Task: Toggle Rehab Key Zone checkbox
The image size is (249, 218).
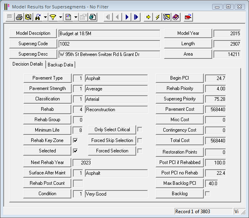Action: click(75, 140)
